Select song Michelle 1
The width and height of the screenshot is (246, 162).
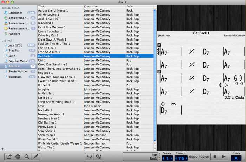tap(95, 110)
